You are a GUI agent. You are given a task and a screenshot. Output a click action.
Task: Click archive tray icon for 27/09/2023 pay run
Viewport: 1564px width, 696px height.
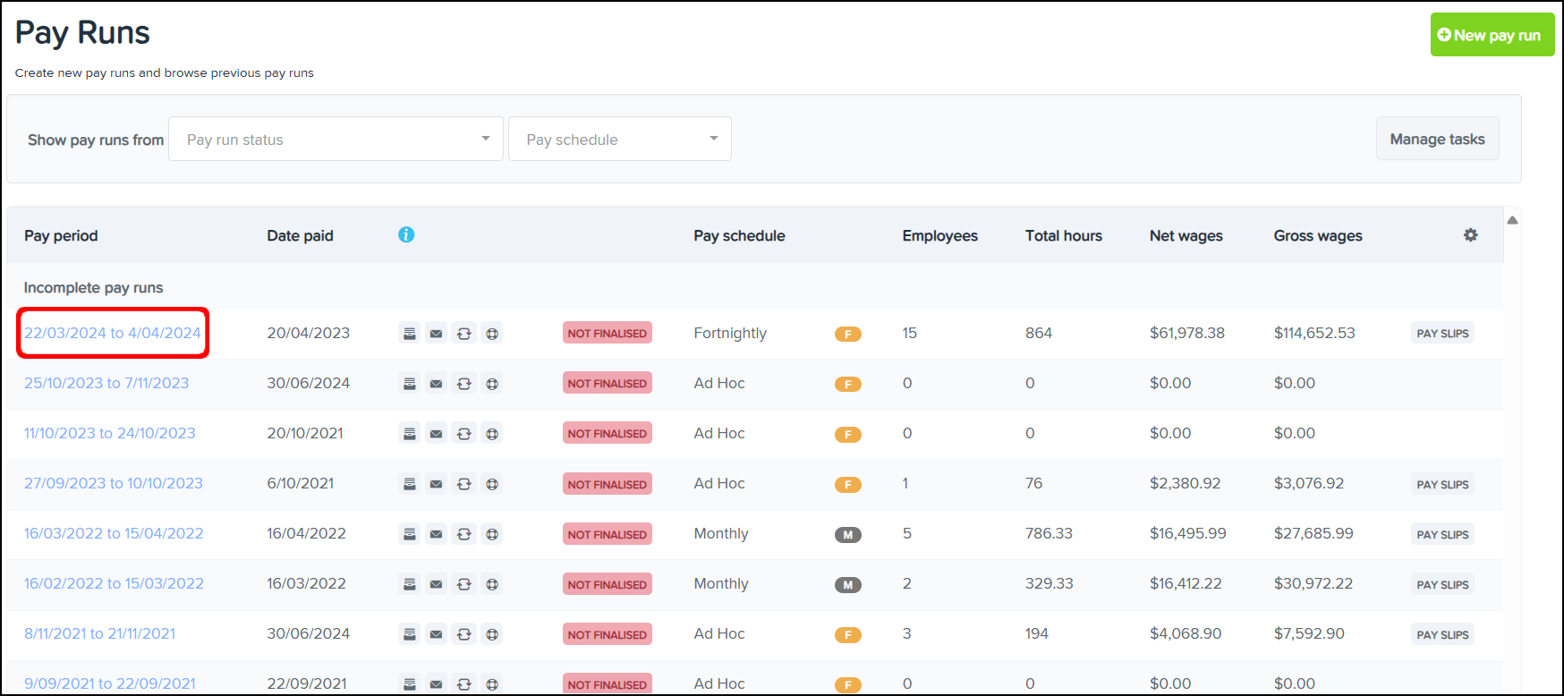tap(409, 484)
